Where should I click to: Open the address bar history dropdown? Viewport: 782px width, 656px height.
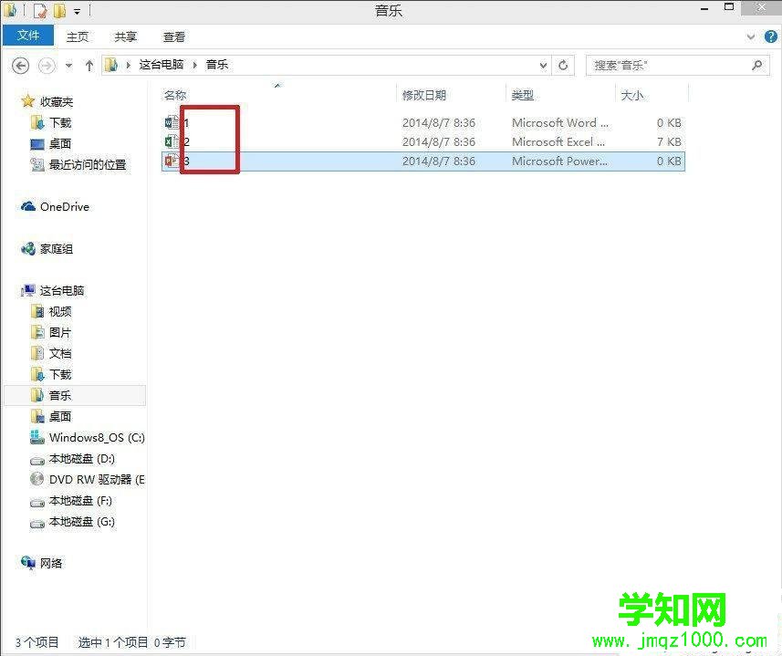pos(543,65)
